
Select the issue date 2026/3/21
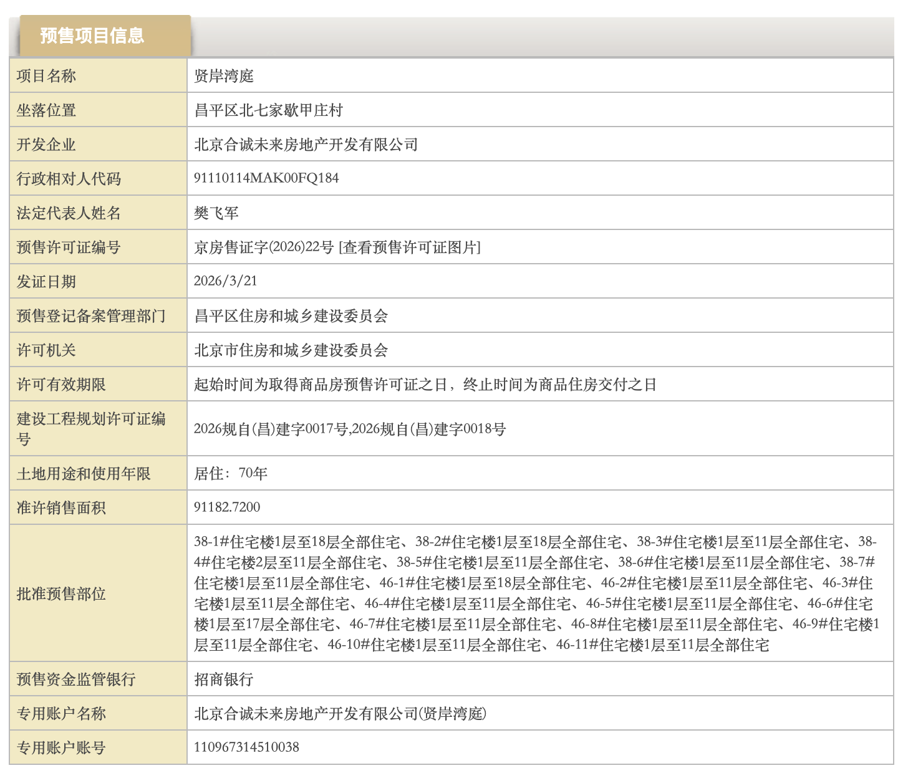point(225,281)
